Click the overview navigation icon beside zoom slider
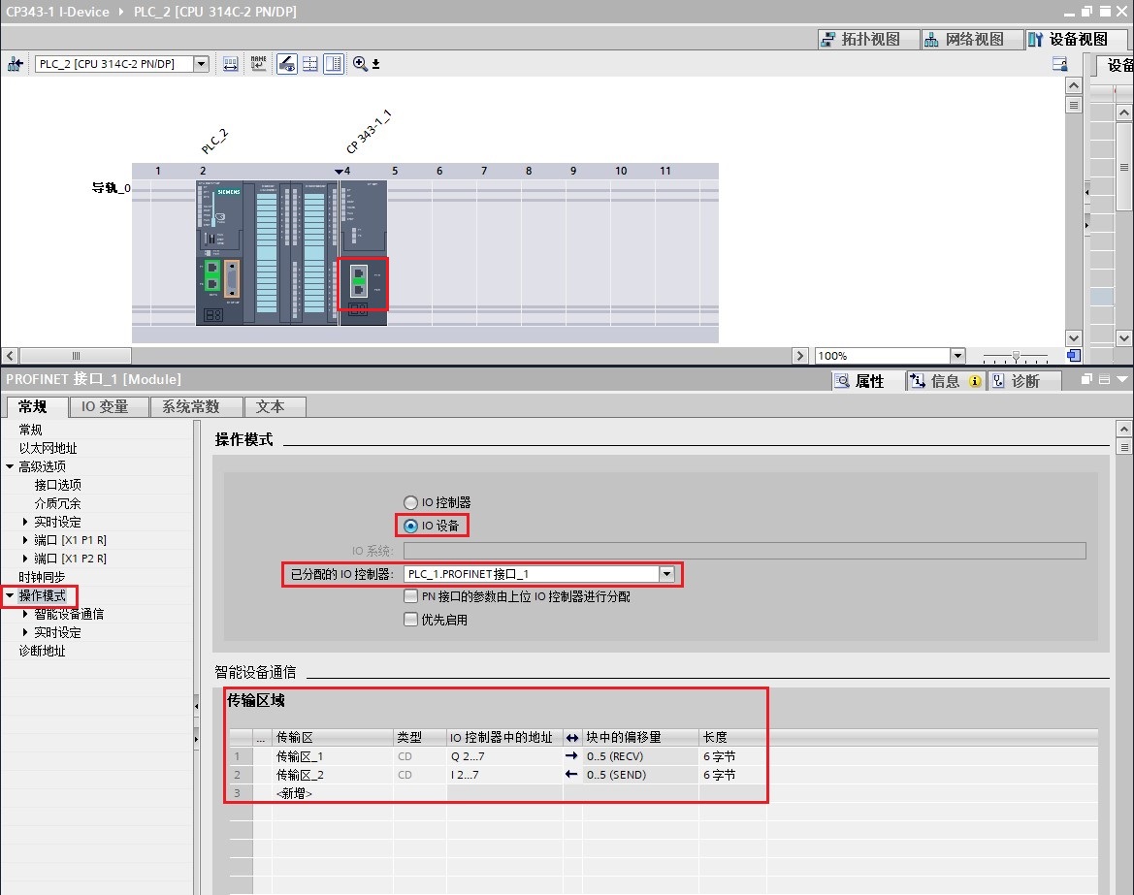Viewport: 1134px width, 895px height. (1074, 356)
